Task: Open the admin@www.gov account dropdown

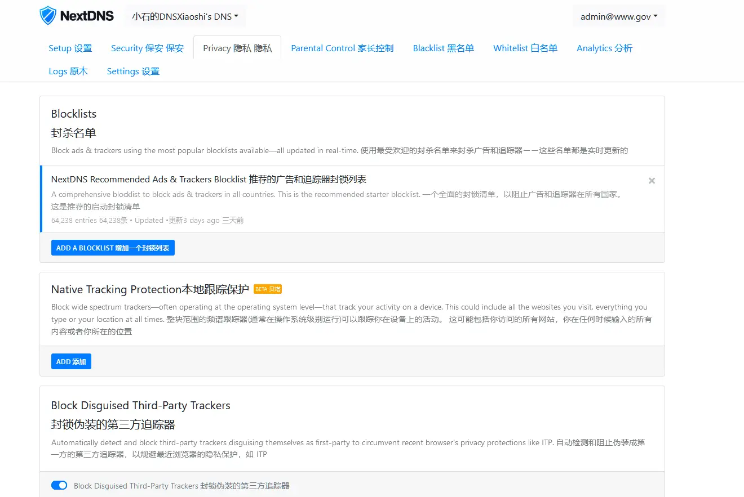Action: pyautogui.click(x=619, y=16)
